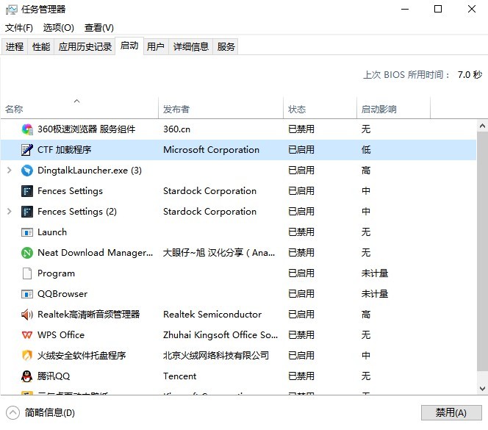Click the QQBrowser entry icon
Screen dimensions: 488x430
[x=27, y=294]
